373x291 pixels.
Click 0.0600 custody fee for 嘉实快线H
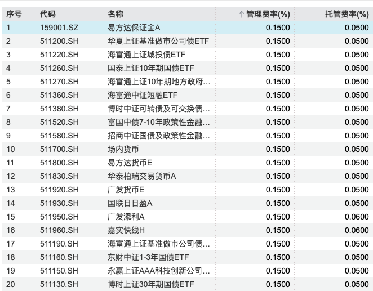pyautogui.click(x=357, y=230)
